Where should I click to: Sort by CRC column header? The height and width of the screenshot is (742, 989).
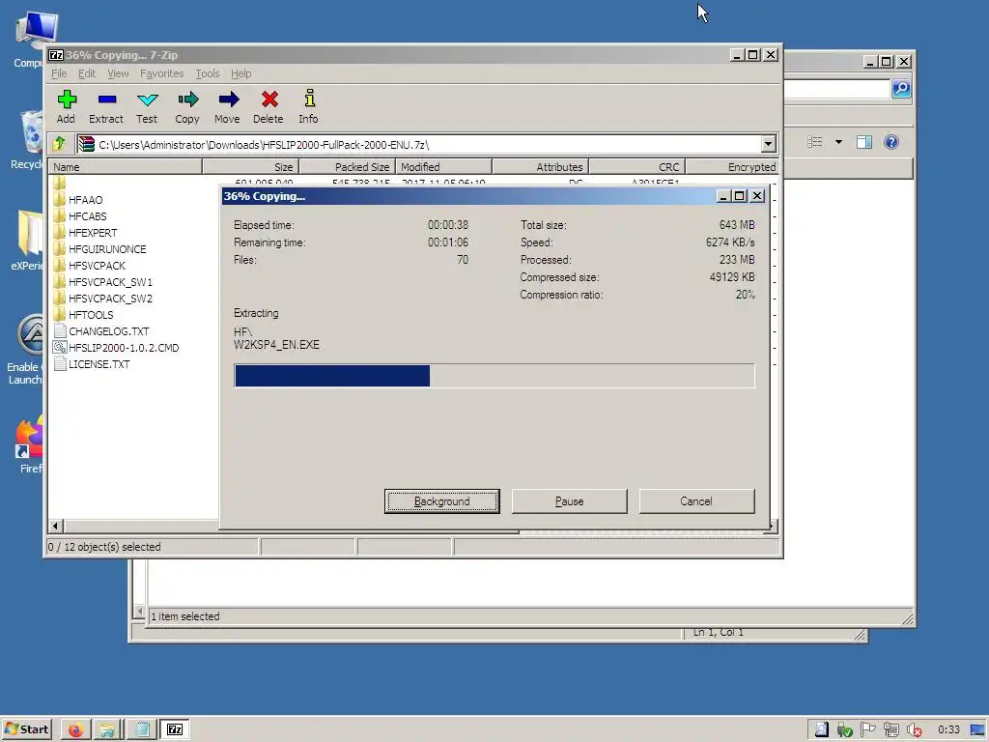click(637, 167)
